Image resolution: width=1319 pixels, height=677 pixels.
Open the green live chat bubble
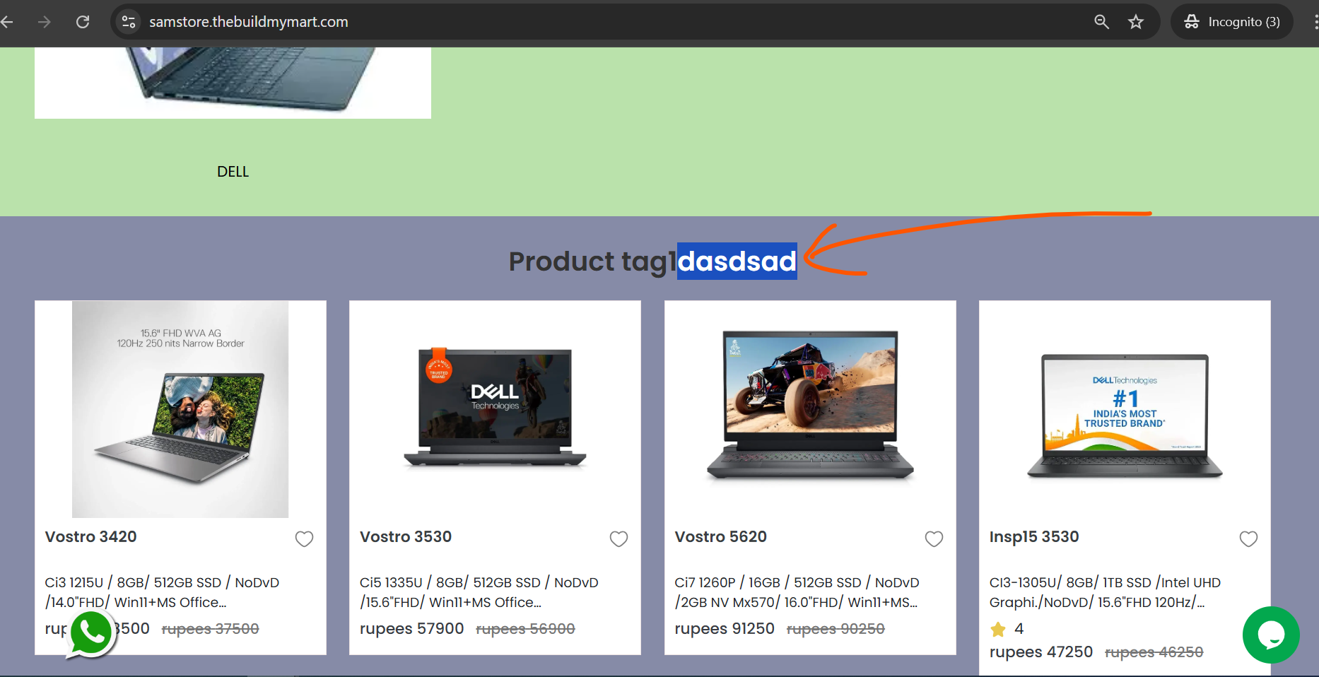coord(1271,635)
